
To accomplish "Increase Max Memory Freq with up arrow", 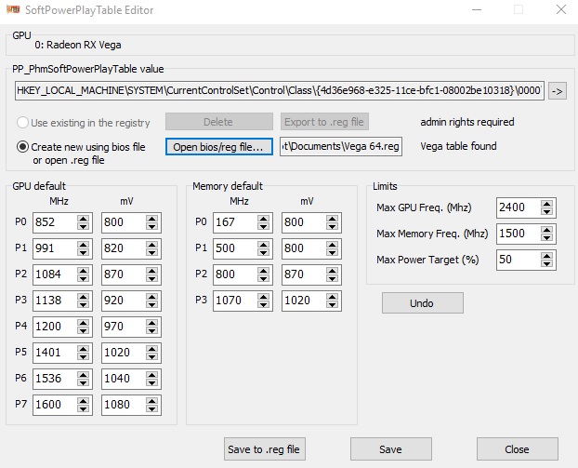I will pos(545,229).
